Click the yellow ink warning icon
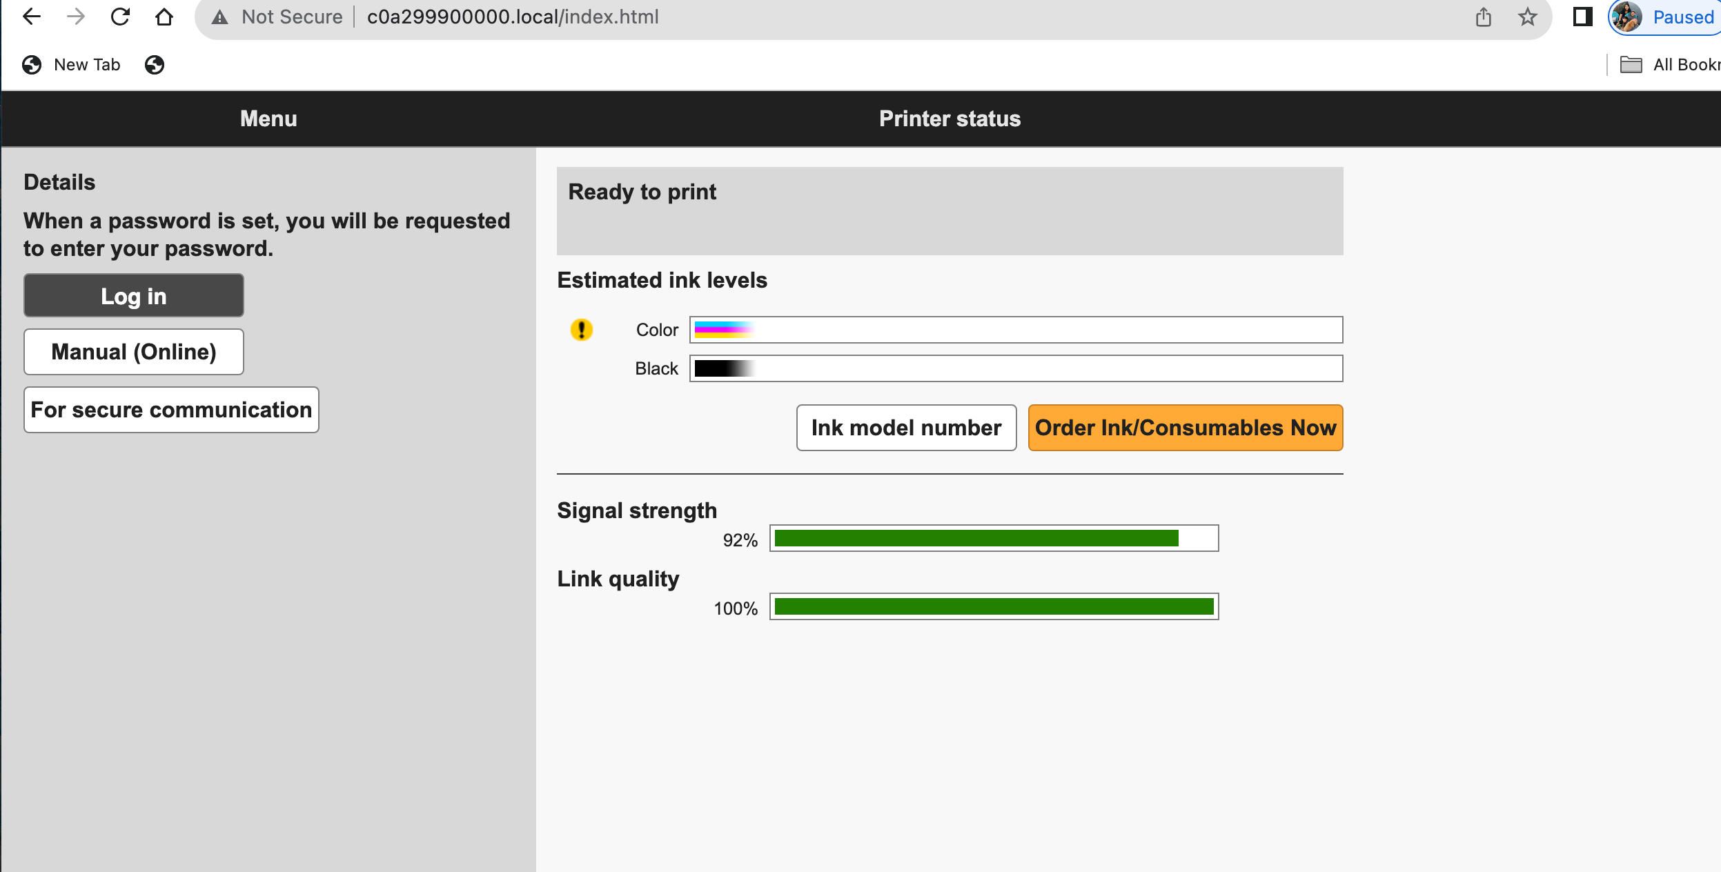This screenshot has height=872, width=1721. (581, 330)
